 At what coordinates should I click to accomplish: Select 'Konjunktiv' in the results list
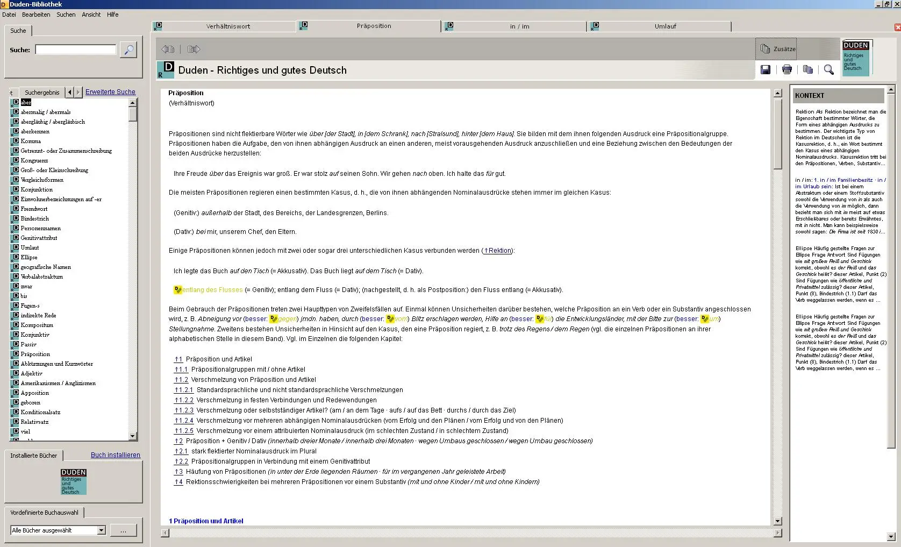pos(35,335)
